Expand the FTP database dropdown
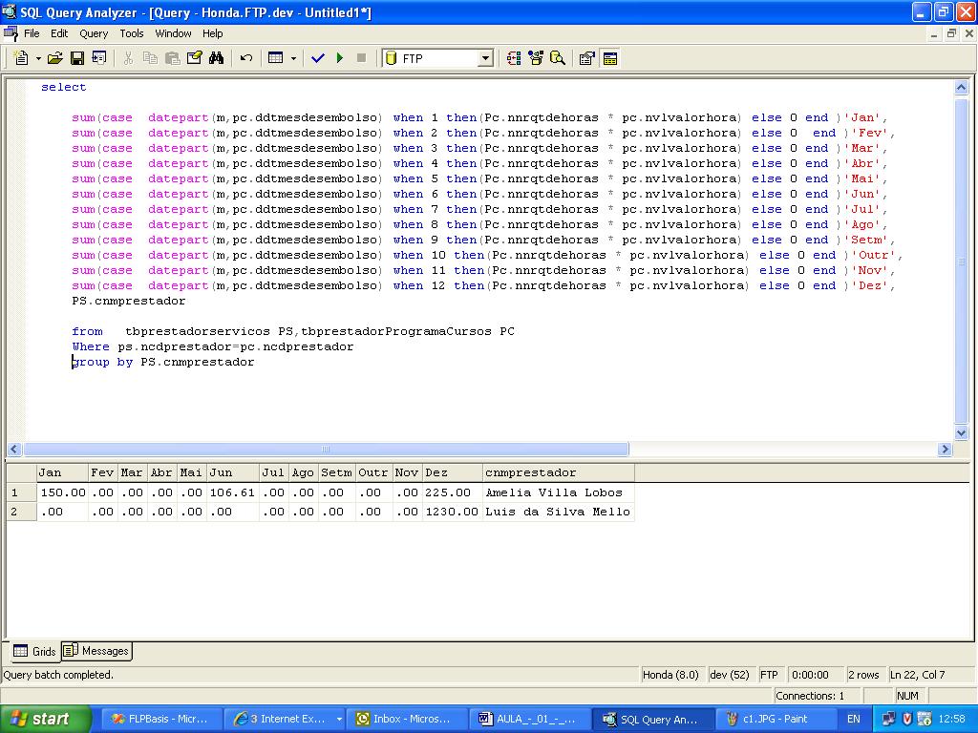 click(485, 58)
